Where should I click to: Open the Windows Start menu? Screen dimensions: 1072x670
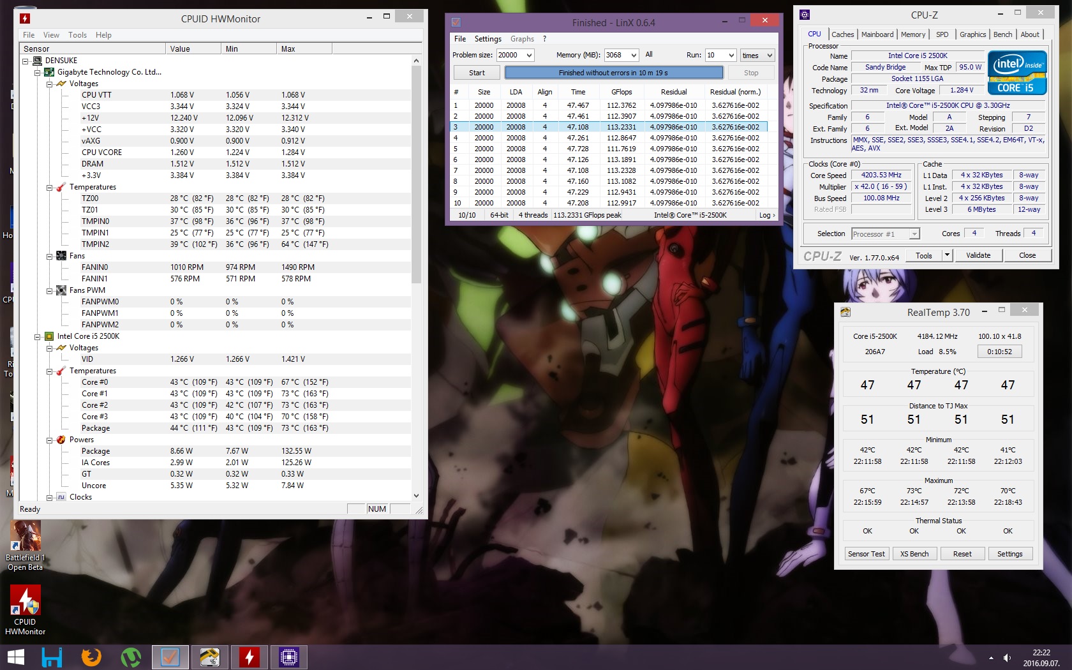[x=15, y=657]
